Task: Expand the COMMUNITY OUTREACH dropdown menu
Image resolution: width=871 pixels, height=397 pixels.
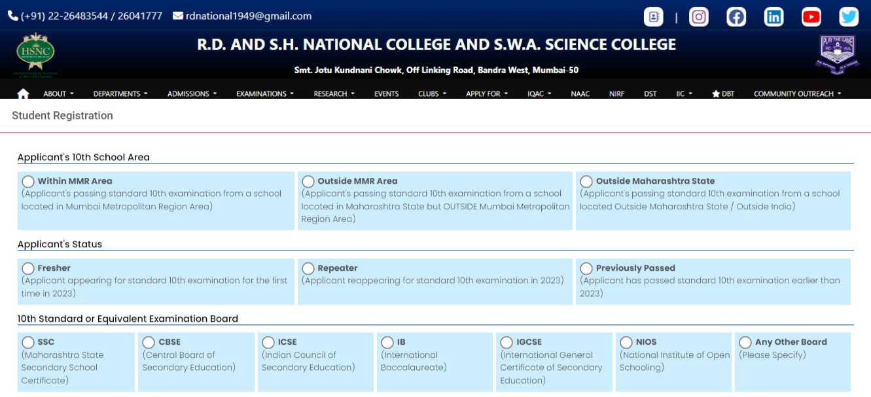Action: 798,94
